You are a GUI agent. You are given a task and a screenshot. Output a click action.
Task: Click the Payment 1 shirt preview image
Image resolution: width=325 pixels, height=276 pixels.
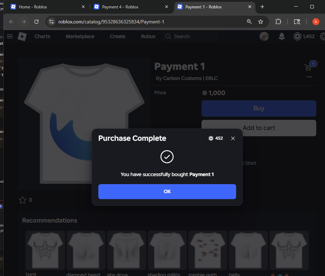84,124
